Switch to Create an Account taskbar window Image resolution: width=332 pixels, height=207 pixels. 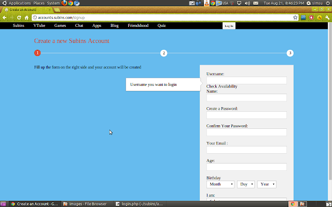pos(35,204)
